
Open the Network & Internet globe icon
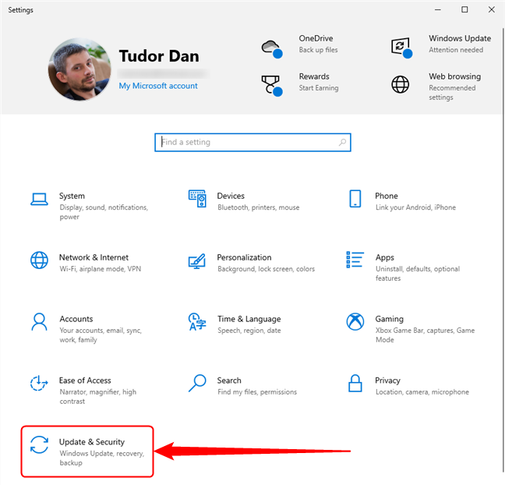39,260
